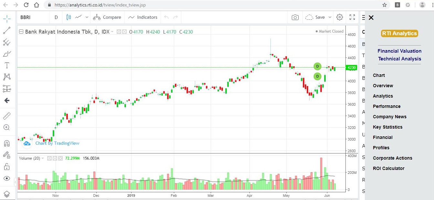Open Volume (20) indicator dropdown arrow
434x200 pixels.
point(43,158)
